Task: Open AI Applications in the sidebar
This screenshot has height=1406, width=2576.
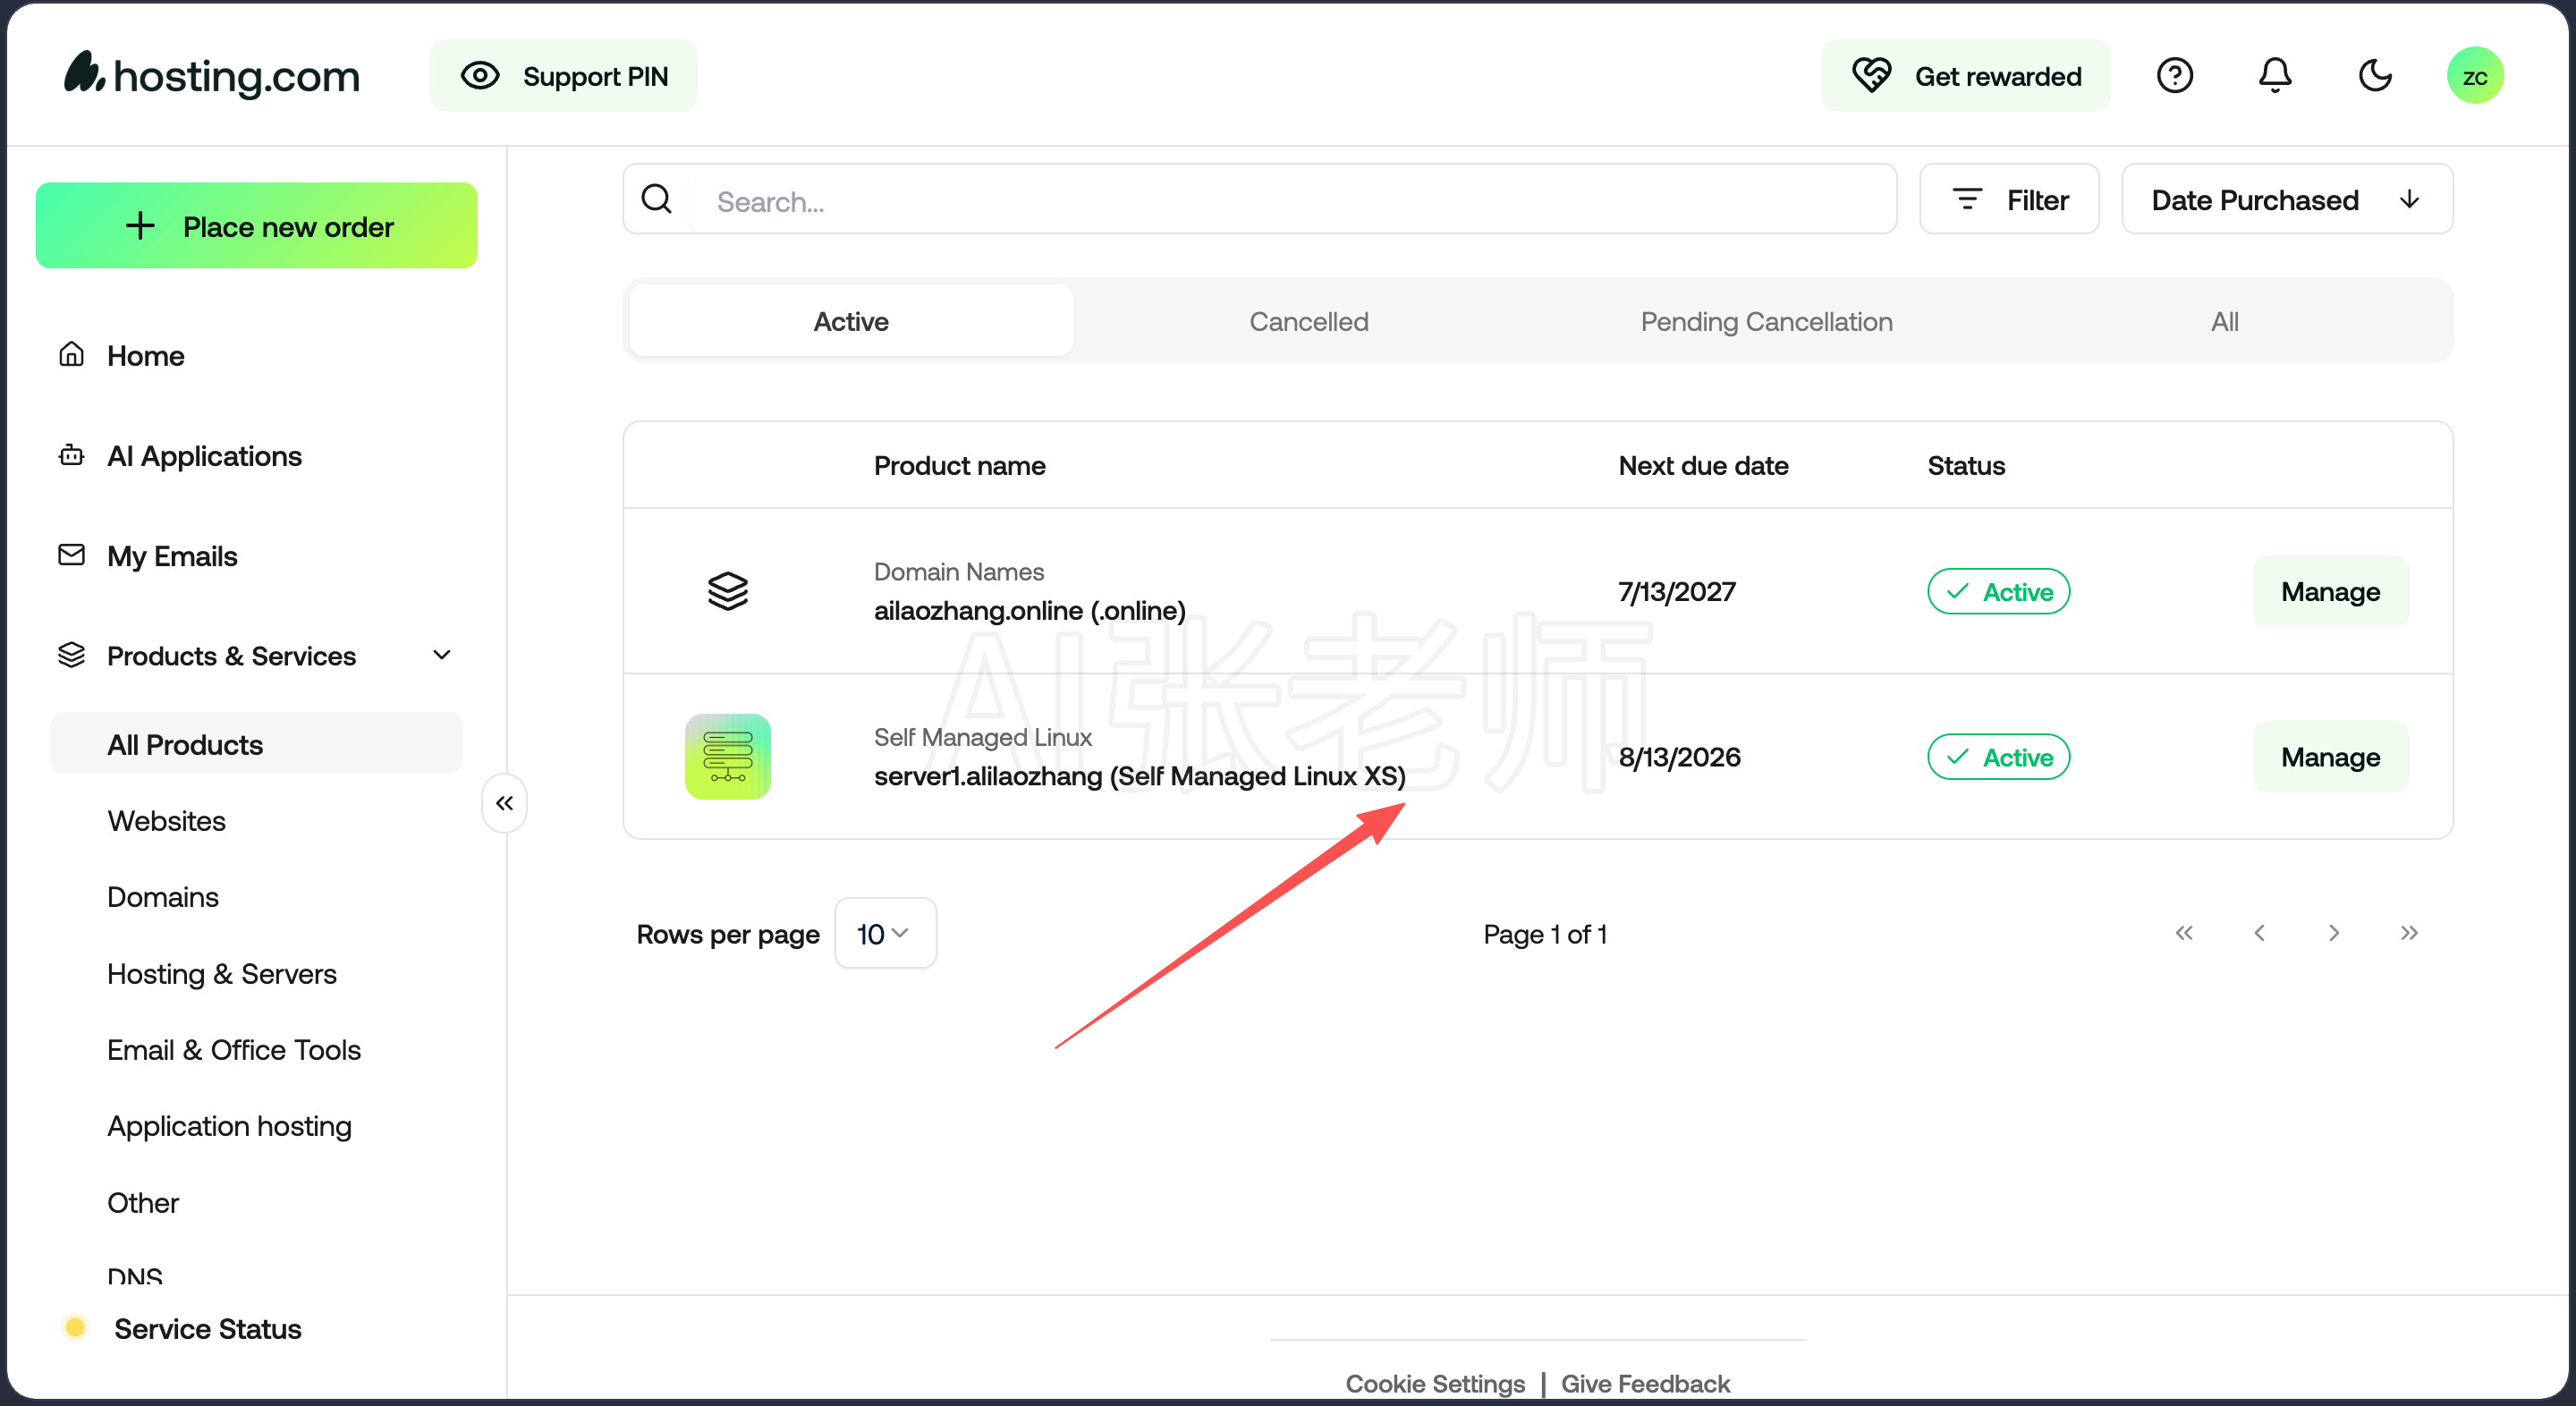Action: (x=204, y=456)
